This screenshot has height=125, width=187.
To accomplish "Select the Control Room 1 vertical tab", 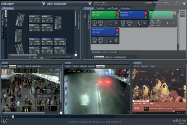I will 3,32.
